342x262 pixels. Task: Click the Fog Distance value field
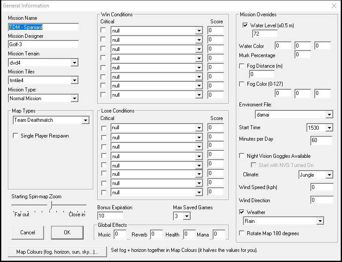262,74
